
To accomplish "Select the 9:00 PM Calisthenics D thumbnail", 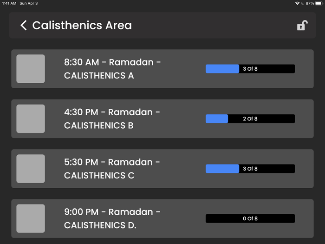I will [x=31, y=218].
